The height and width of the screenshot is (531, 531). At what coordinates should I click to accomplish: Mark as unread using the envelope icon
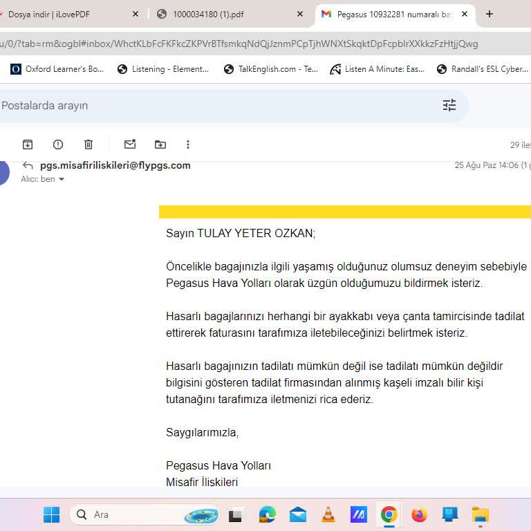pos(130,145)
